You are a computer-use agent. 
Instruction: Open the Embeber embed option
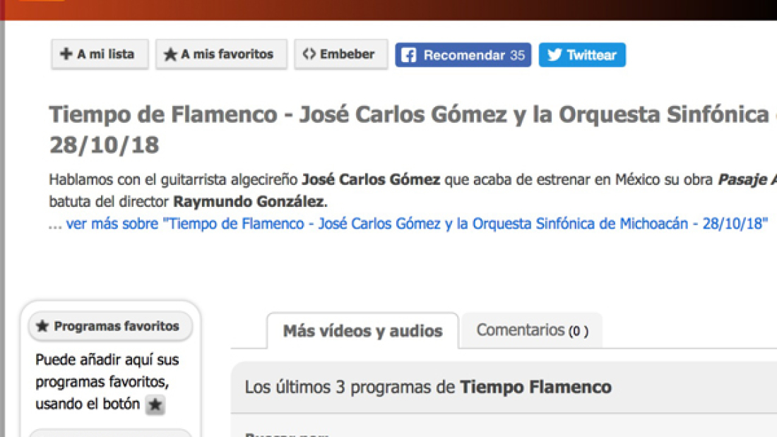pyautogui.click(x=341, y=54)
